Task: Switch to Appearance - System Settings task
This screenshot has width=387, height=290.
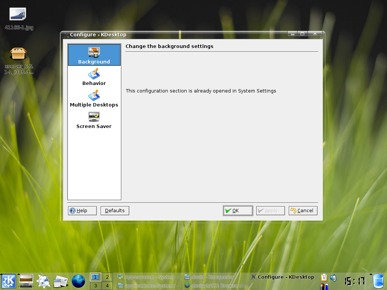Action: coord(149,277)
